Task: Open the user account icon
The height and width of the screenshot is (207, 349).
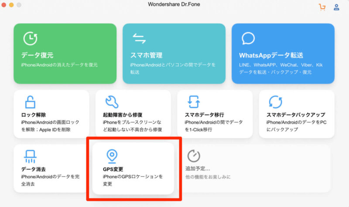Action: tap(336, 7)
